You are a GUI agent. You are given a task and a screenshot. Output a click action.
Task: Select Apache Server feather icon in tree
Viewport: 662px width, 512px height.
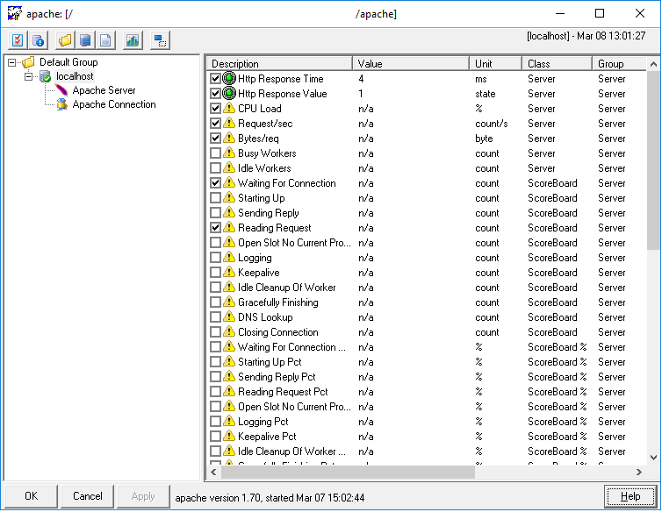(x=62, y=90)
